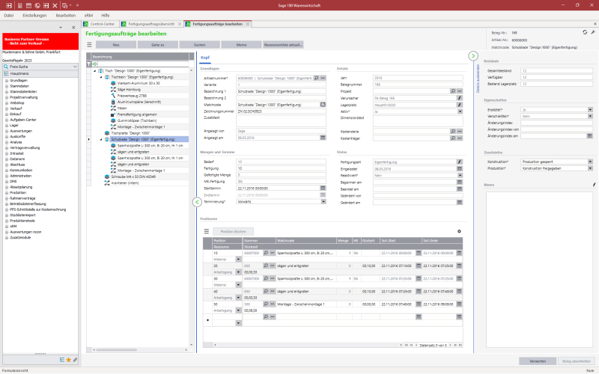Open the Lager entry in the main menu
Image resolution: width=599 pixels, height=374 pixels.
pyautogui.click(x=13, y=125)
